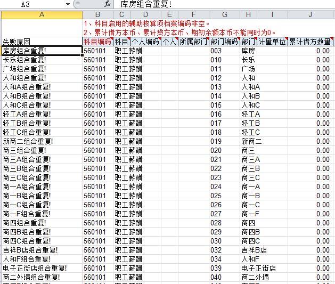Open the Name Box dropdown arrow
Screen dimensions: 335x284
68,4
